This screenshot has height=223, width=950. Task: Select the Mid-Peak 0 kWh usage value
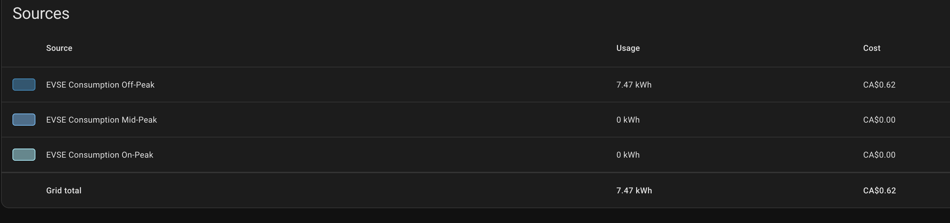click(628, 120)
